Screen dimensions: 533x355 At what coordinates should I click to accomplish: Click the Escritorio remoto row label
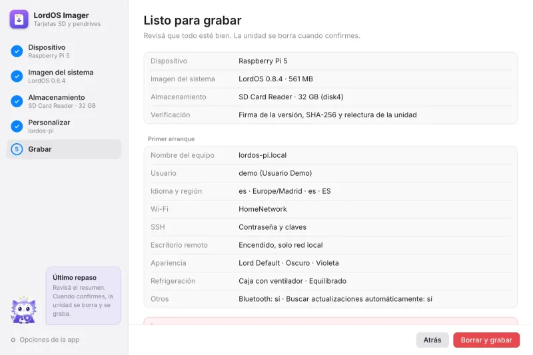click(179, 245)
